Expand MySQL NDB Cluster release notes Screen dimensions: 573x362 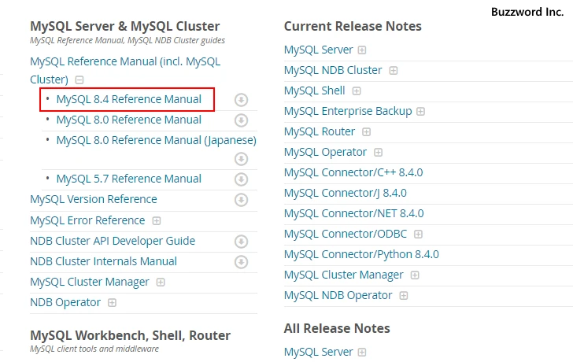click(x=394, y=71)
